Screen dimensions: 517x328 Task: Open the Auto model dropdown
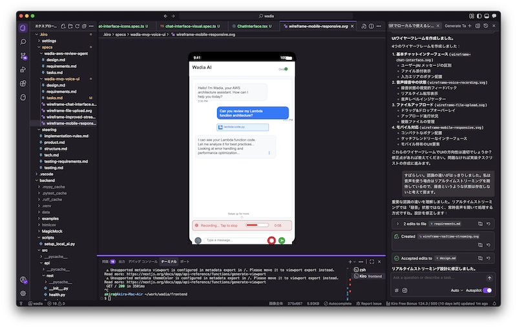(x=457, y=291)
